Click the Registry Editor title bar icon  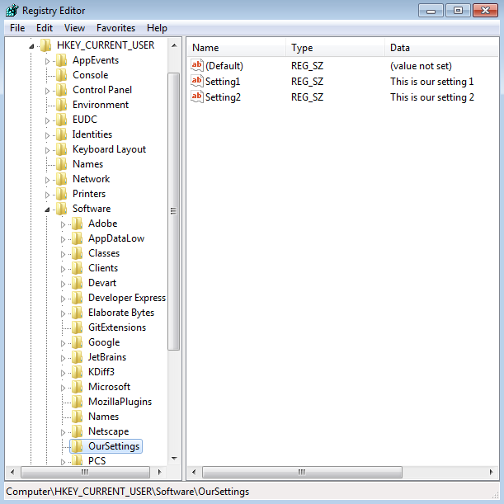pos(12,10)
